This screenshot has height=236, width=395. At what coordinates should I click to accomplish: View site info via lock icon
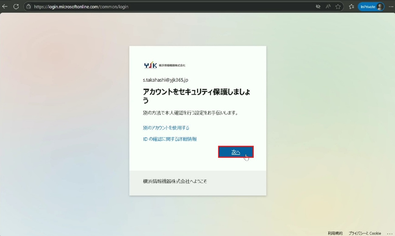click(29, 7)
